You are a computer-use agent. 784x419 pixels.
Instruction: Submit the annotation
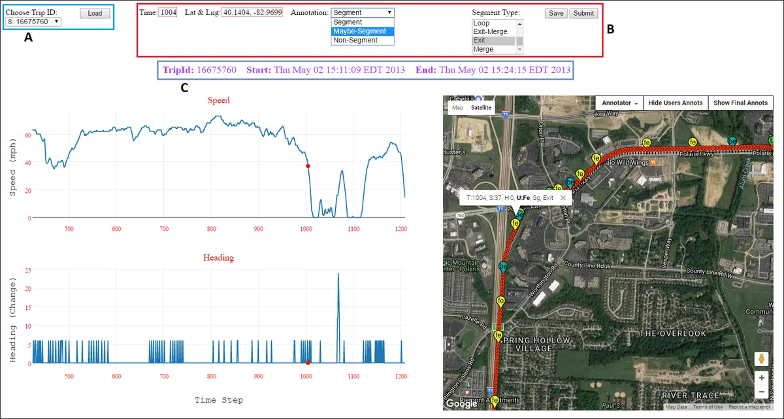point(583,12)
